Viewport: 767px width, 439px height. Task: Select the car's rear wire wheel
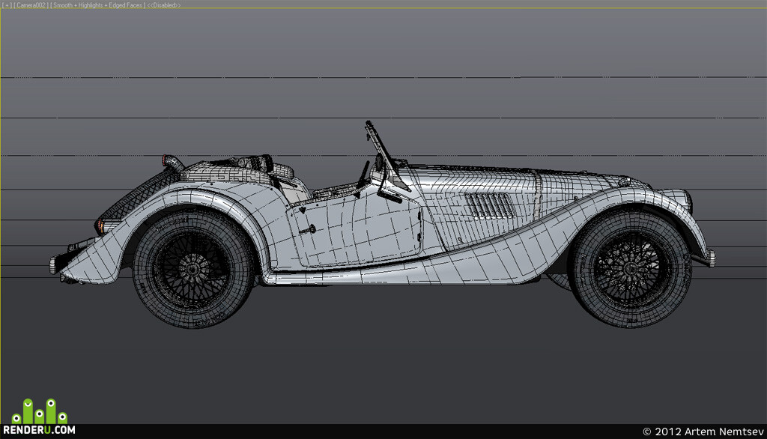point(192,269)
